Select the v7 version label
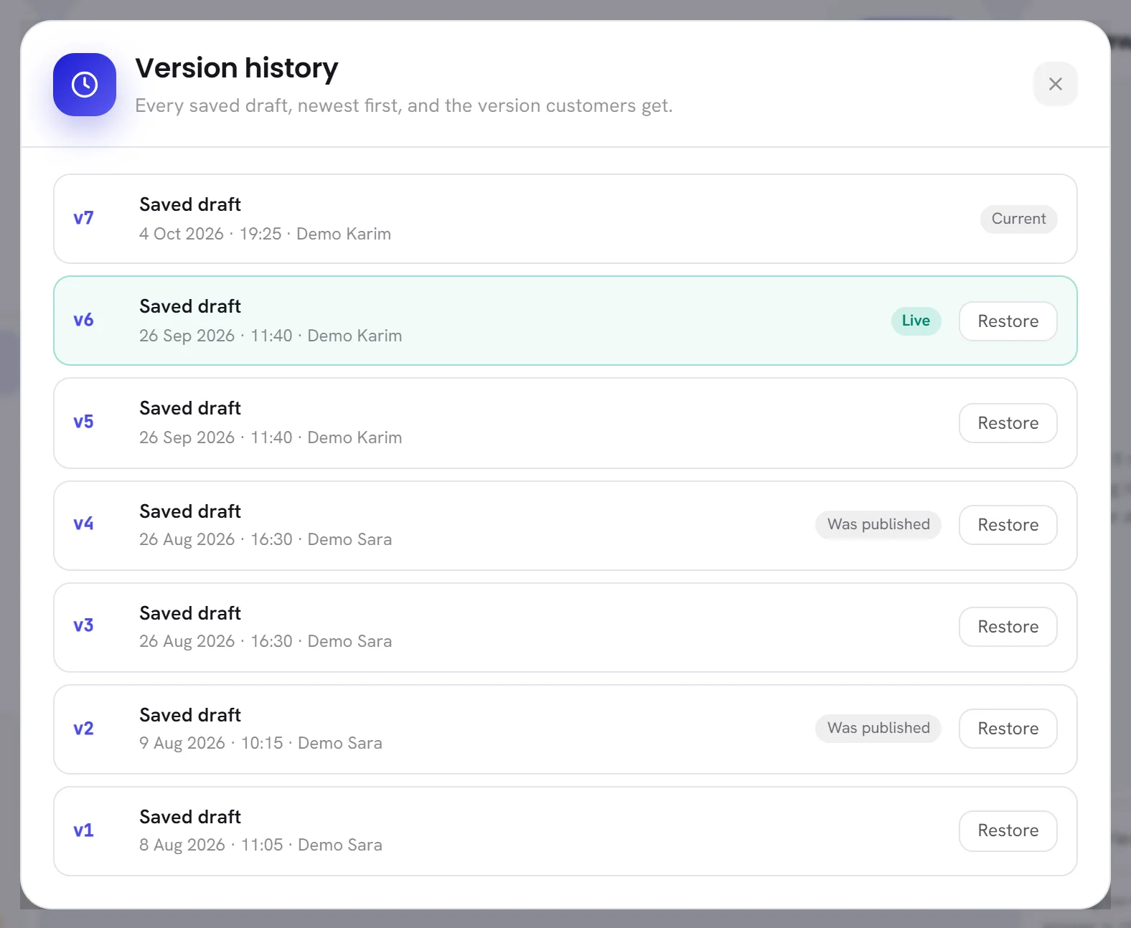1131x928 pixels. click(x=83, y=218)
